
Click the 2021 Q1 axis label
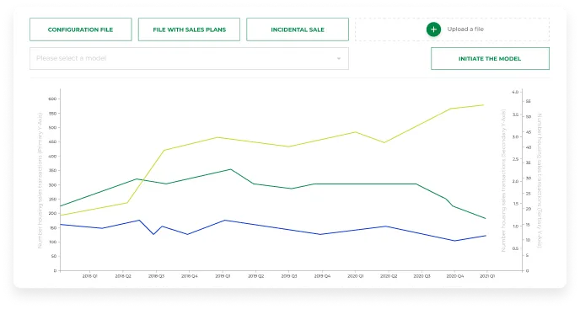(x=487, y=276)
